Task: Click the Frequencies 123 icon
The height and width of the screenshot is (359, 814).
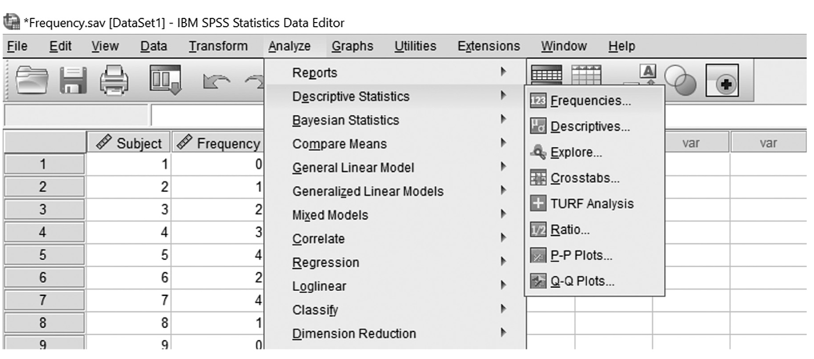Action: (538, 101)
